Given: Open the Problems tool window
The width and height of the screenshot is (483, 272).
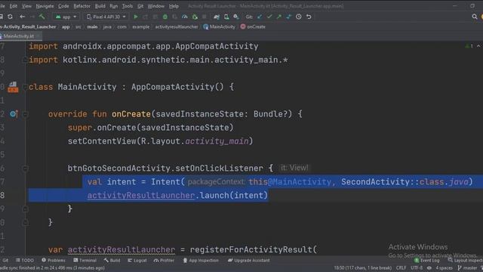Looking at the screenshot, I should click(x=54, y=260).
